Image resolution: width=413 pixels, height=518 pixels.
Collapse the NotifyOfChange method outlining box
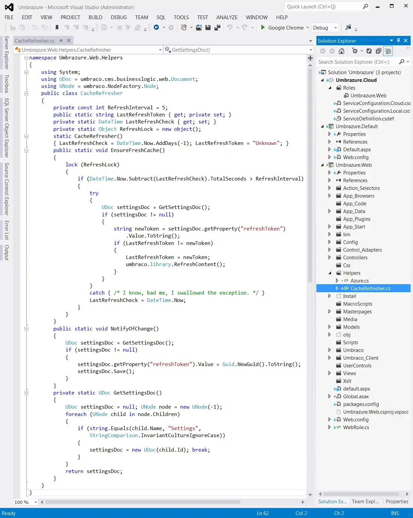click(26, 329)
